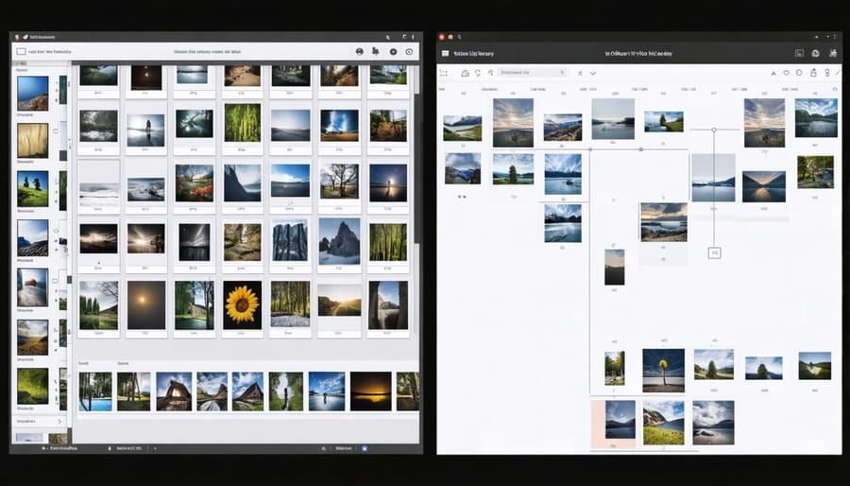Select the orange flowers photo in left window grid
The image size is (850, 486).
tap(194, 182)
